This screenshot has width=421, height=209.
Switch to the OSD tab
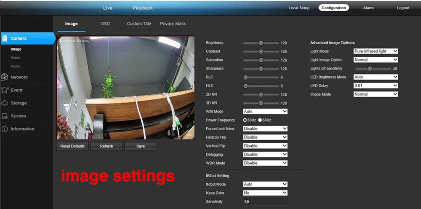(x=105, y=24)
